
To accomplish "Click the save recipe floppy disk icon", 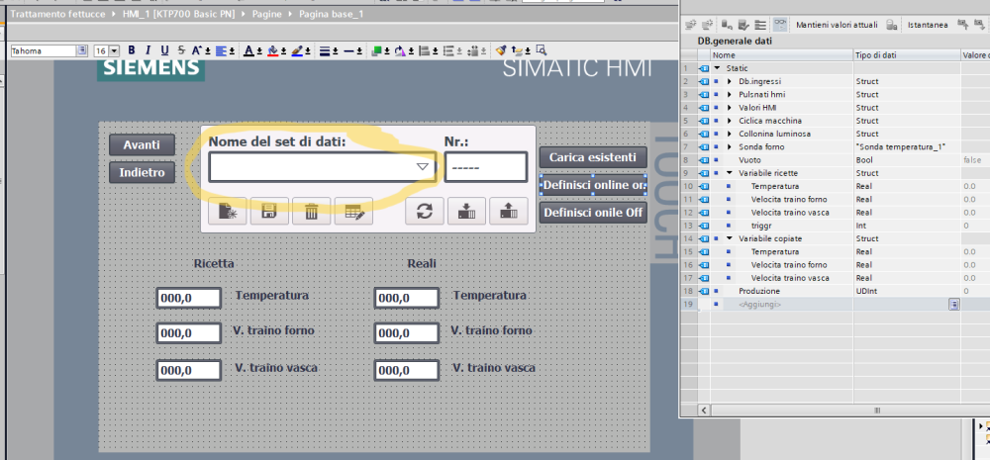I will coord(268,211).
